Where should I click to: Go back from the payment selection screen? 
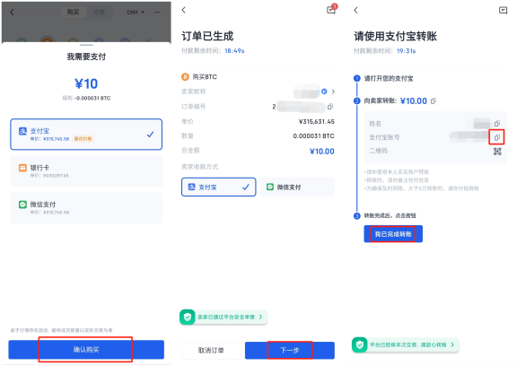(13, 13)
